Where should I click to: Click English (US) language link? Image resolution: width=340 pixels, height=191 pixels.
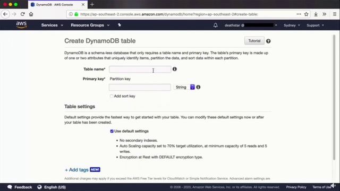coord(55,187)
